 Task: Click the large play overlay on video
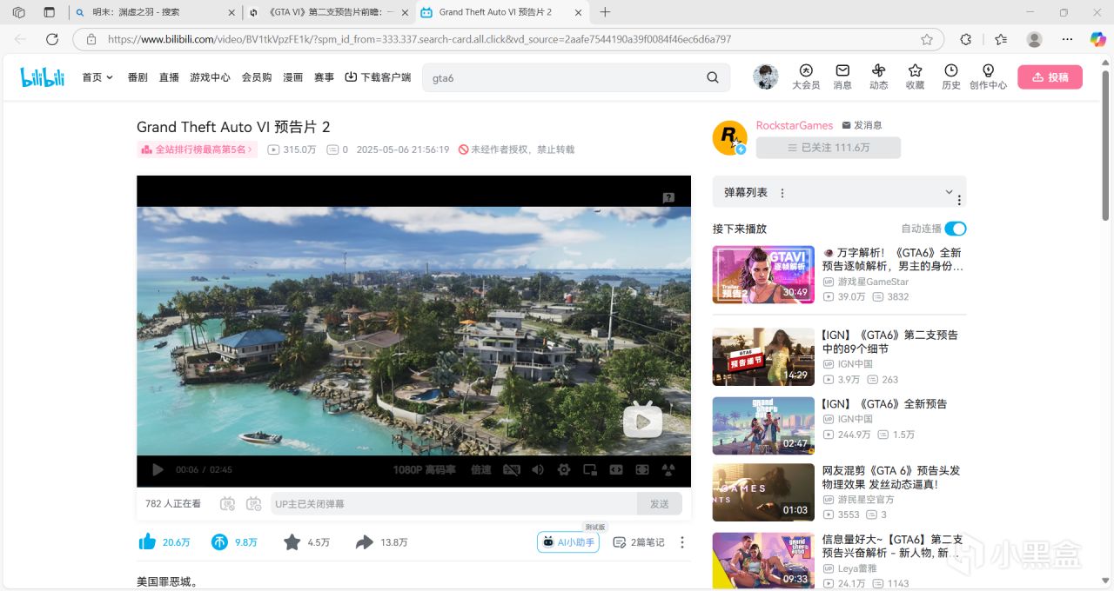(x=643, y=421)
